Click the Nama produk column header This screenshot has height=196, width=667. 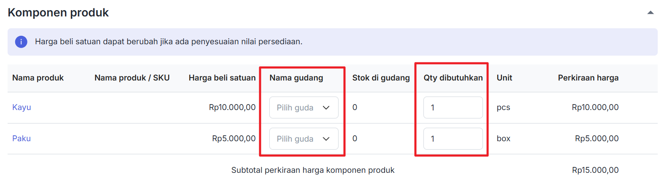click(38, 78)
